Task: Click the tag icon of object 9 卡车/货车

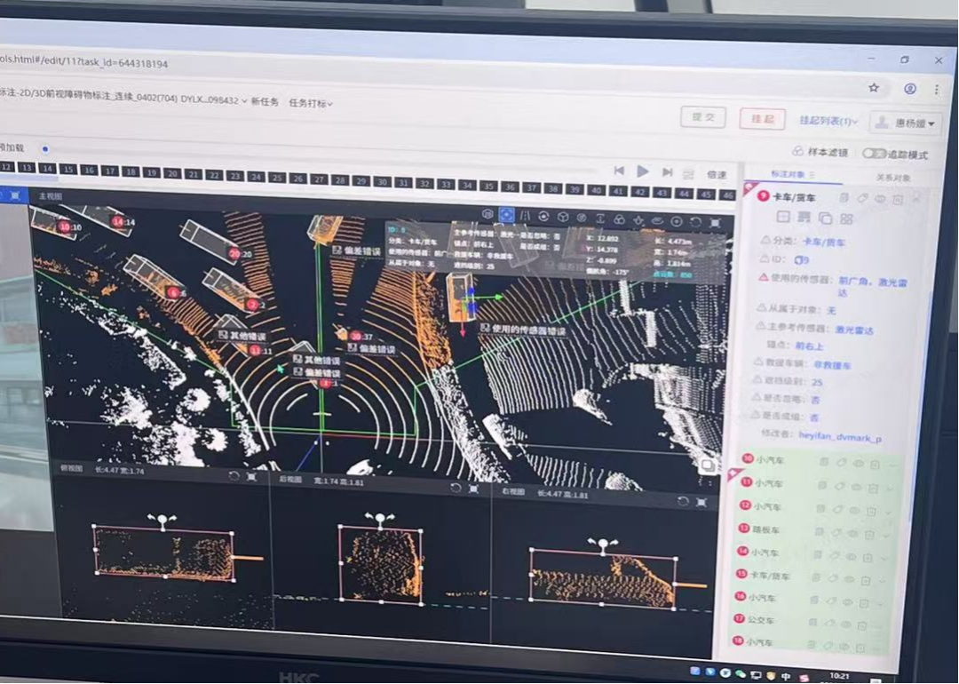Action: pos(862,198)
